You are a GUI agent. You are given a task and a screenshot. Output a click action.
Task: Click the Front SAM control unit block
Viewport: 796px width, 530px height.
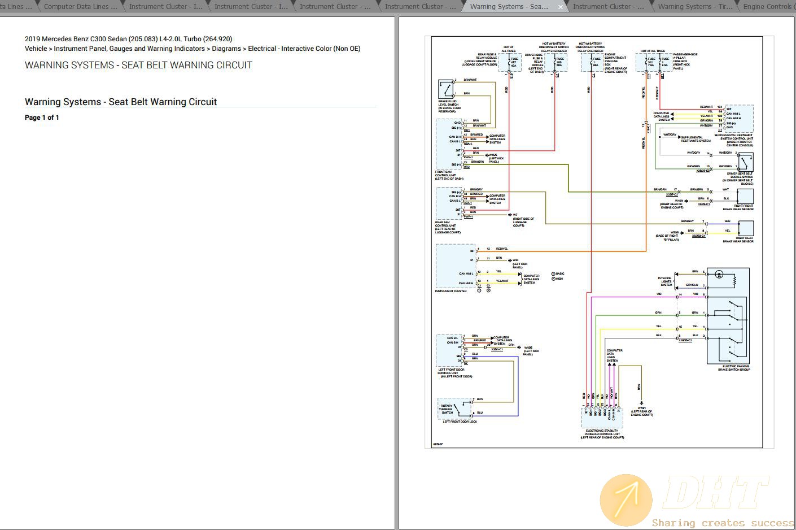click(449, 144)
